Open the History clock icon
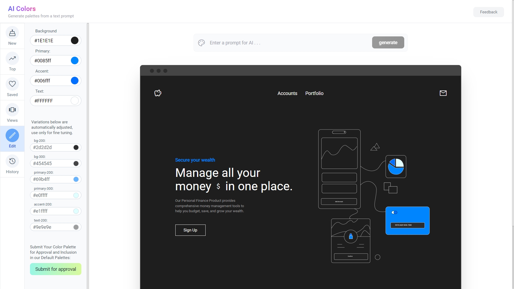The image size is (514, 289). click(12, 161)
